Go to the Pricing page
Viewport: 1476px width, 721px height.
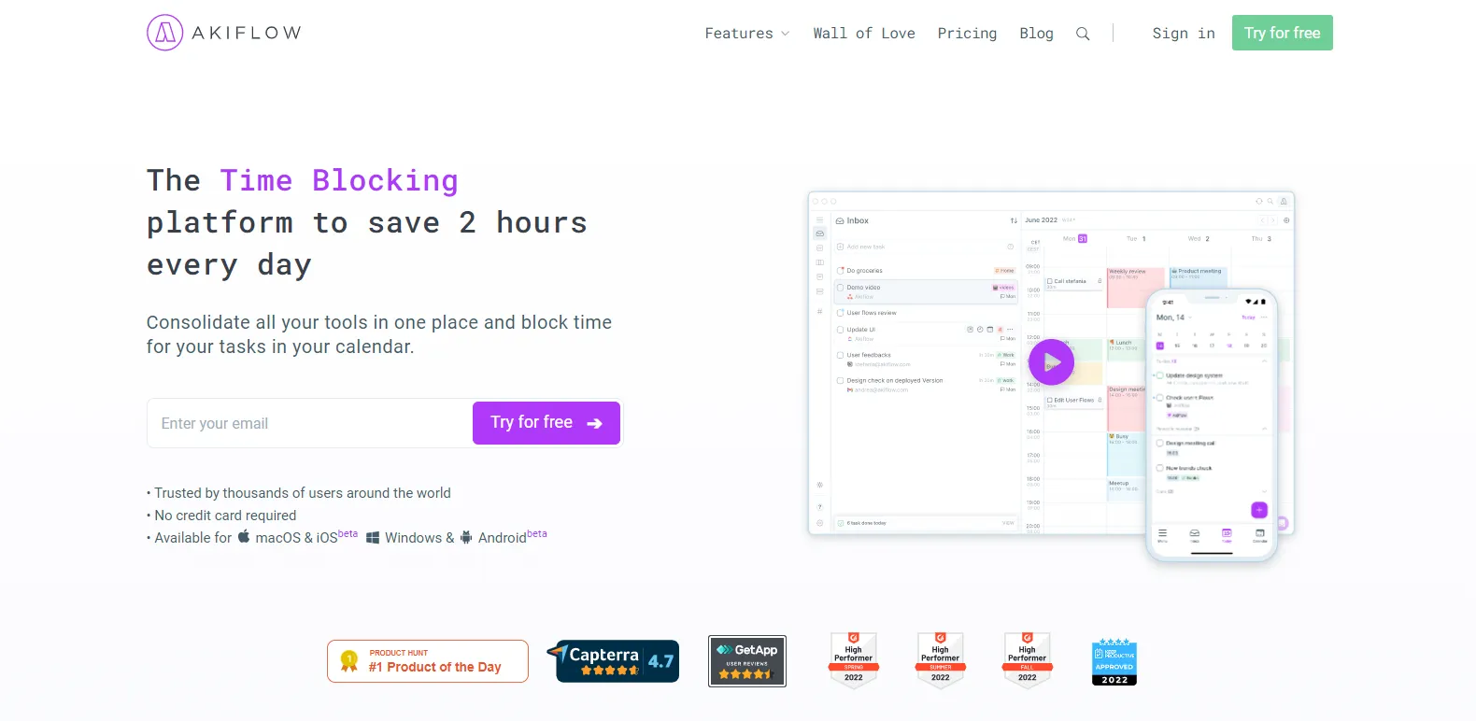tap(967, 34)
